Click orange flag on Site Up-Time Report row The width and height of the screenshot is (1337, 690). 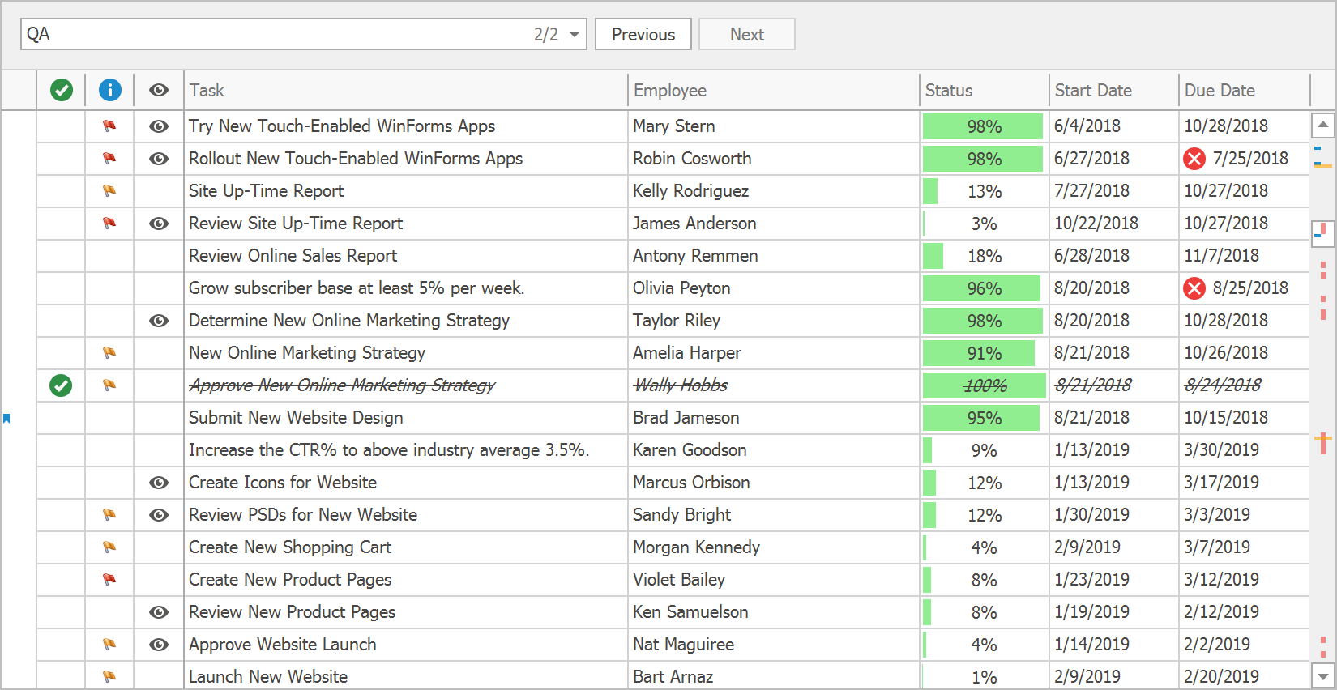(x=109, y=191)
